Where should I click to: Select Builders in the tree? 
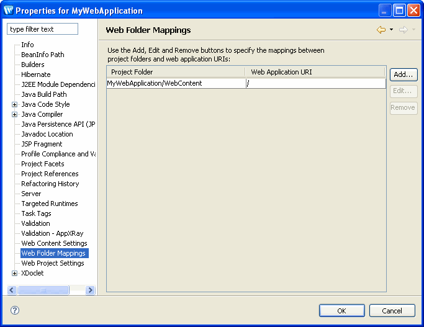(33, 65)
